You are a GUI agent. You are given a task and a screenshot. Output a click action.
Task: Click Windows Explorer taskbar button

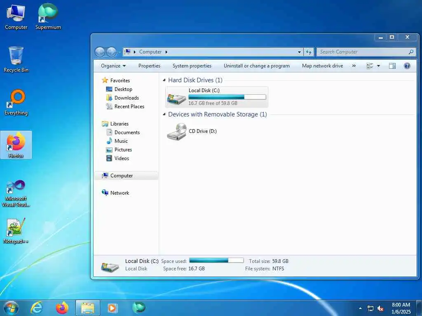pyautogui.click(x=88, y=308)
